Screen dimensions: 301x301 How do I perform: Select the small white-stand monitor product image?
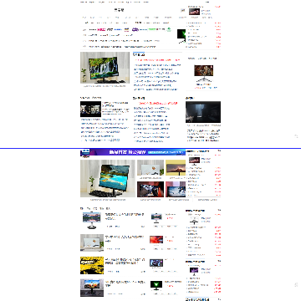pyautogui.click(x=156, y=218)
